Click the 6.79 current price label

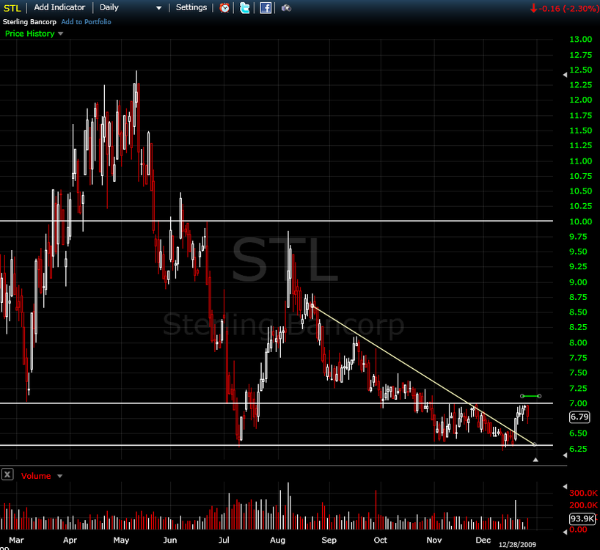pyautogui.click(x=579, y=417)
